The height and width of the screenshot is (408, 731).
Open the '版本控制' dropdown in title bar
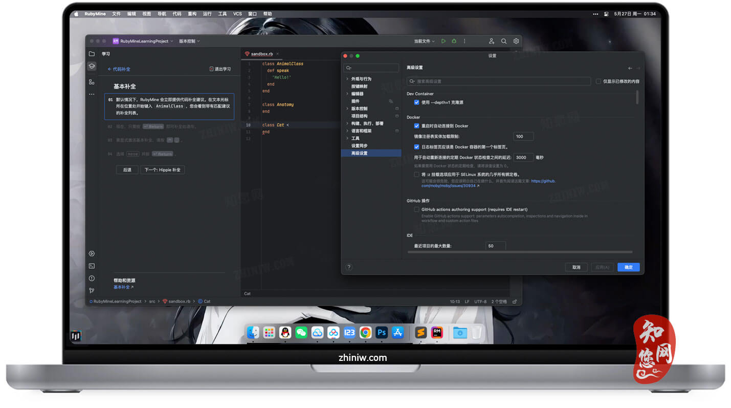coord(189,41)
